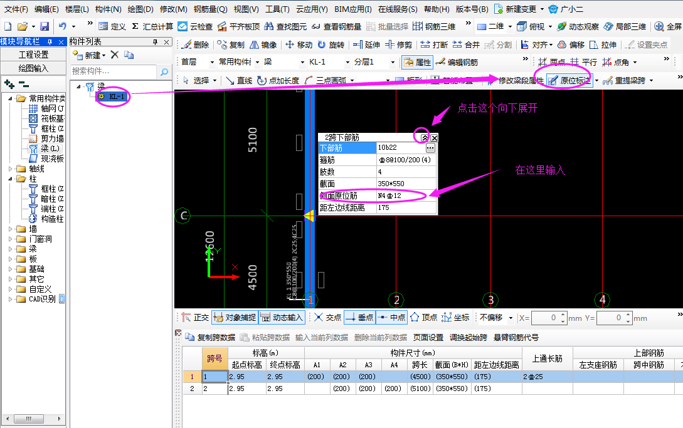Click the Undo arrow icon
This screenshot has width=683, height=428.
click(x=63, y=26)
